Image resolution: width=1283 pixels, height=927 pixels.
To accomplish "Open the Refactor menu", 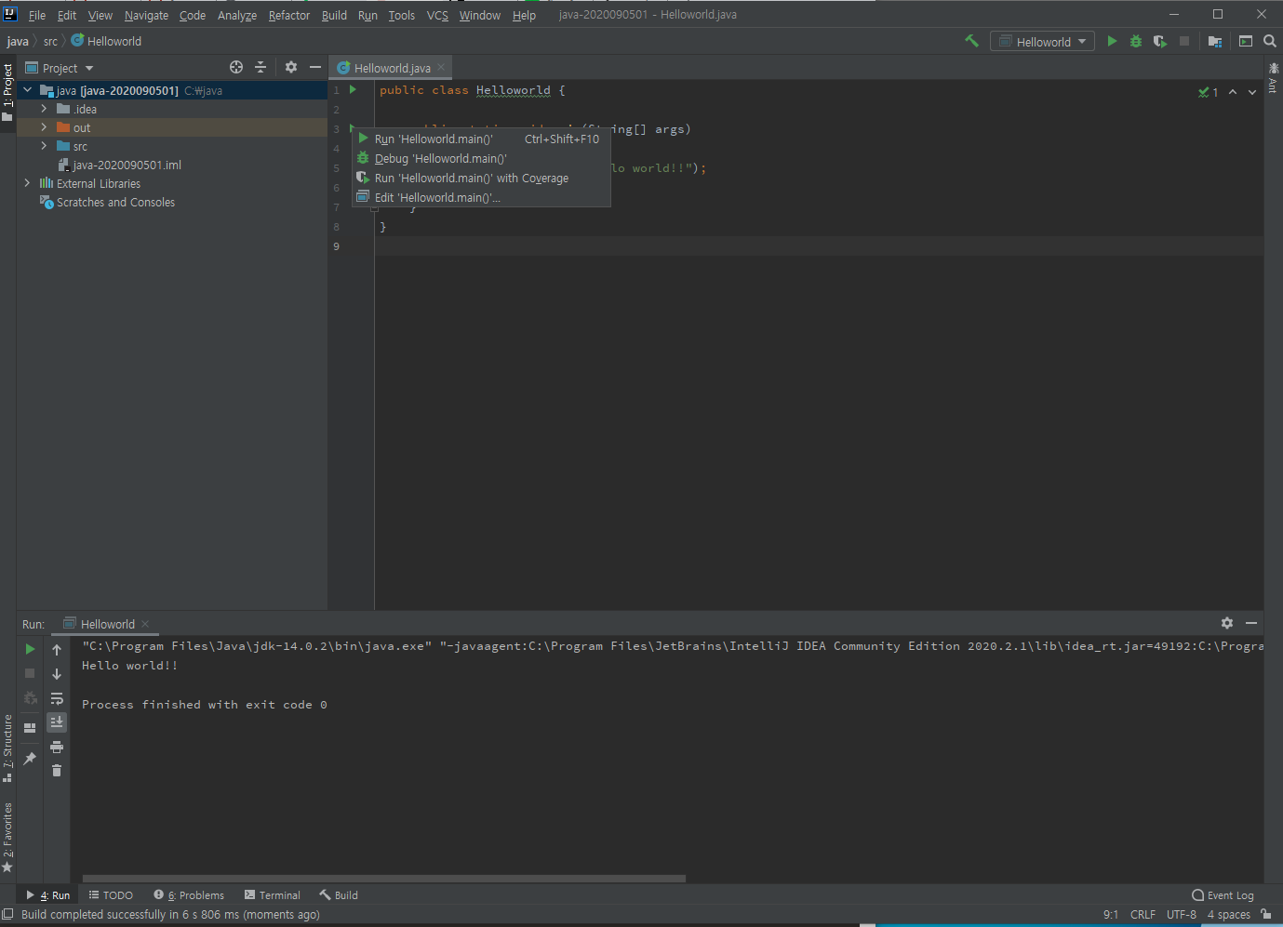I will [x=289, y=15].
